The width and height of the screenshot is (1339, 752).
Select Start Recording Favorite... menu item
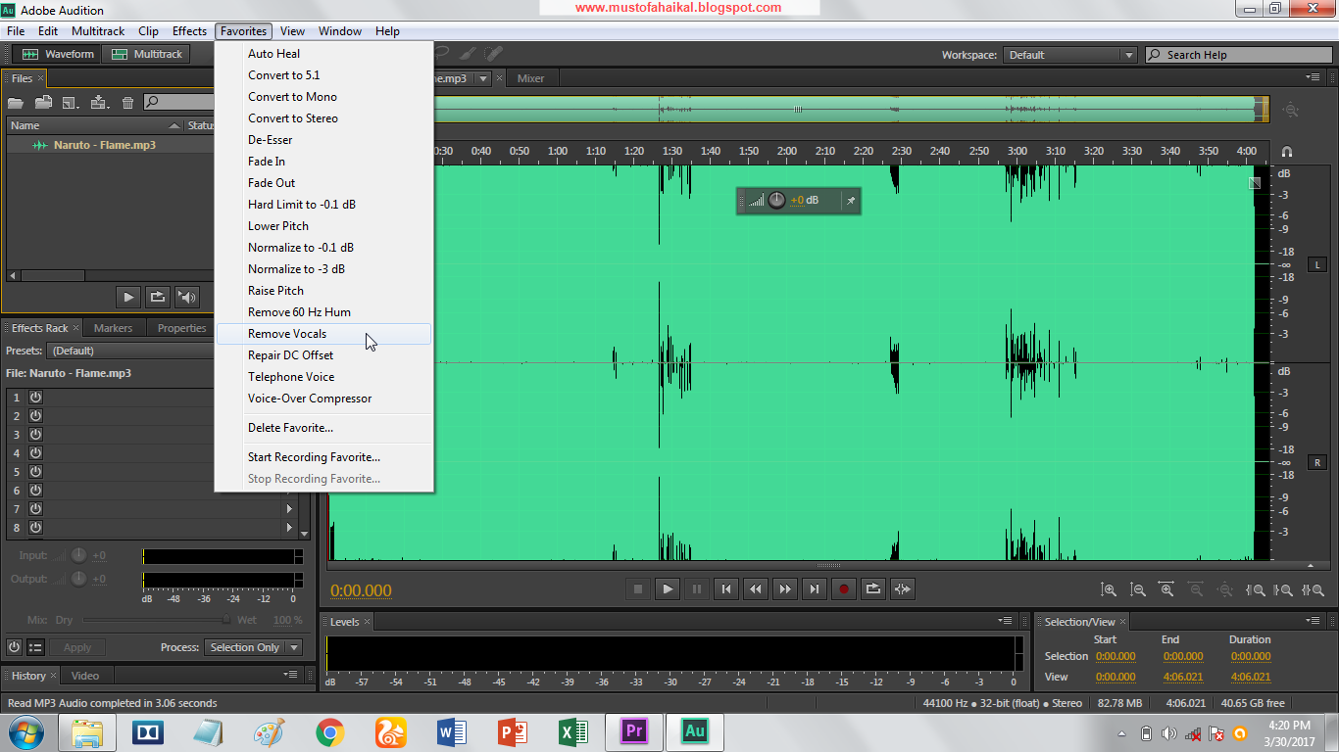point(323,457)
